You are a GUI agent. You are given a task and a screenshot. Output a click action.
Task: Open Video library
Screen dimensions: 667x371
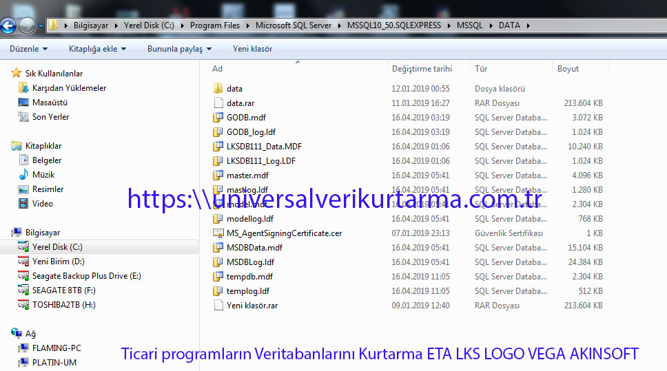point(43,204)
